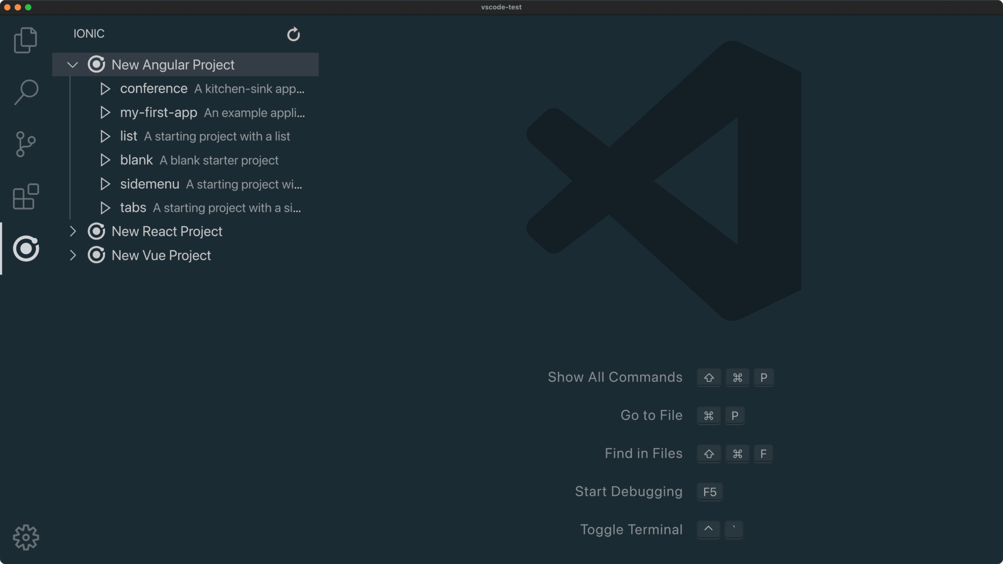Click the Ionic logo beside New React Project
The width and height of the screenshot is (1003, 564).
tap(96, 231)
